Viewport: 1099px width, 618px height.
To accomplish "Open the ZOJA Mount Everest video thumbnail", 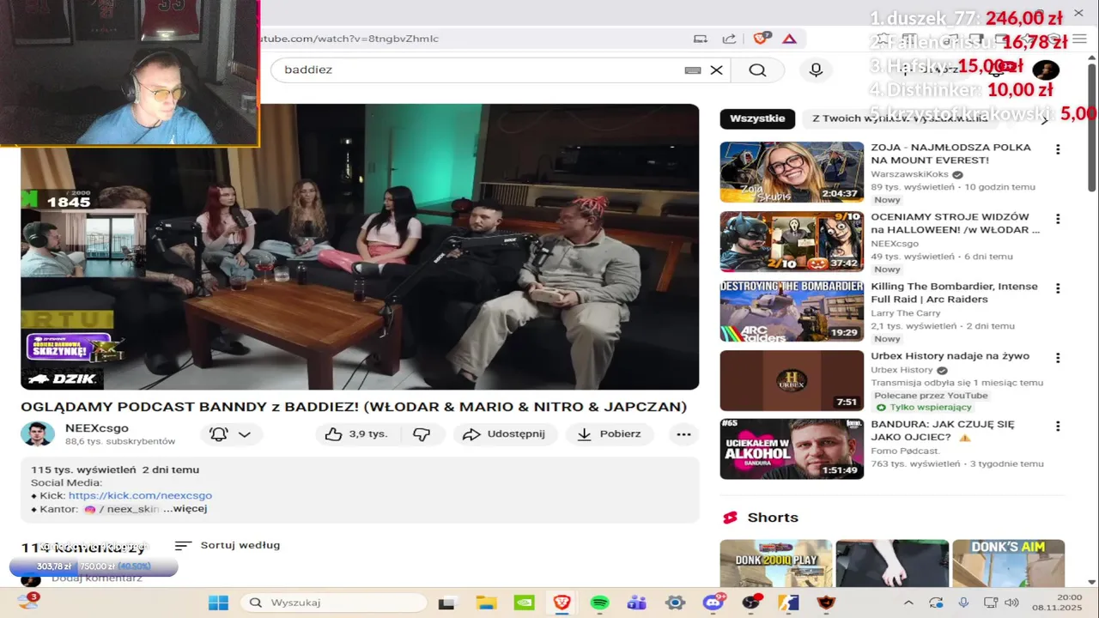I will 792,173.
